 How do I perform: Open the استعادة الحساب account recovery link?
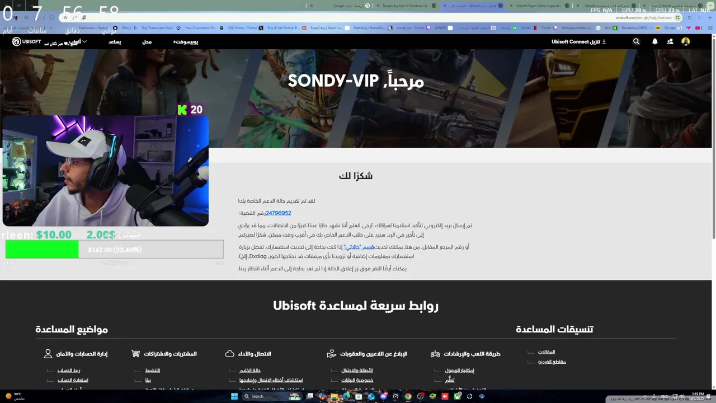coord(73,380)
